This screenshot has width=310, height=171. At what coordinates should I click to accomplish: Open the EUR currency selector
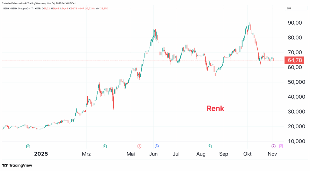[x=289, y=8]
